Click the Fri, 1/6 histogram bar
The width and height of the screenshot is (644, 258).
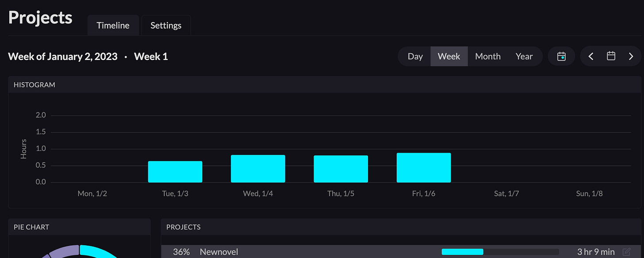(x=424, y=168)
